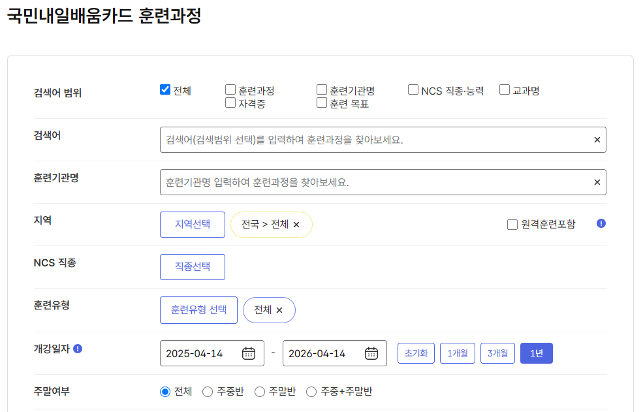Image resolution: width=643 pixels, height=412 pixels.
Task: Select the 주중+주말반 radio option
Action: point(311,392)
